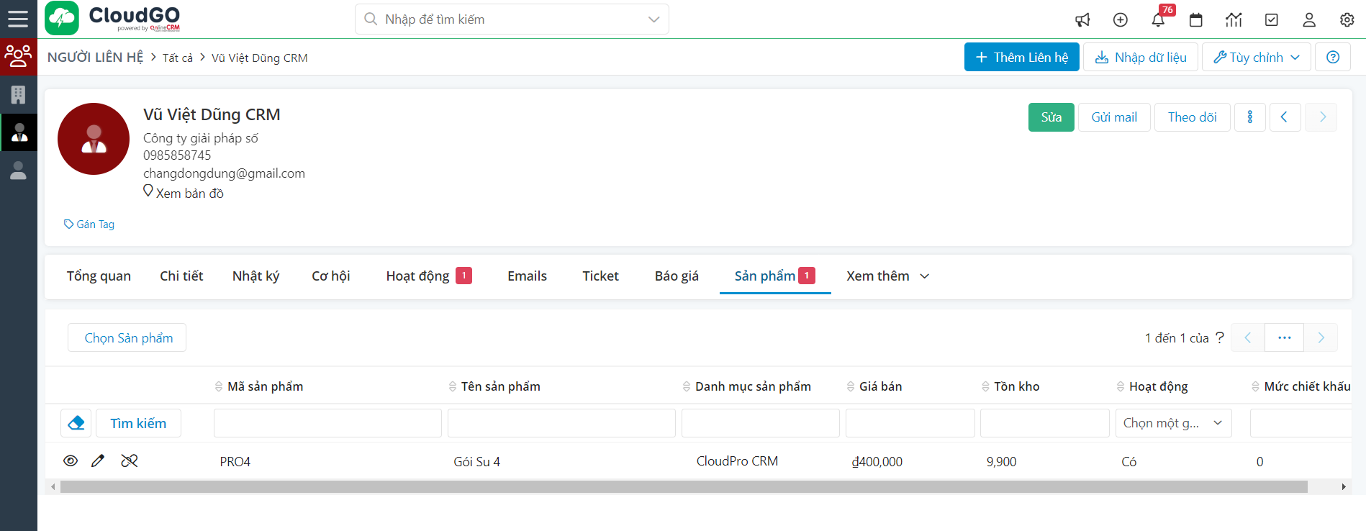Open the reports chart icon
Viewport: 1366px width, 531px height.
(x=1234, y=20)
